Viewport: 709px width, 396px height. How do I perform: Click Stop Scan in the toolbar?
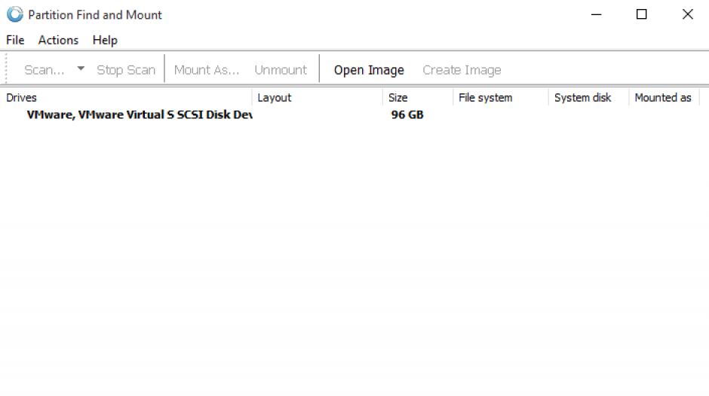click(126, 70)
